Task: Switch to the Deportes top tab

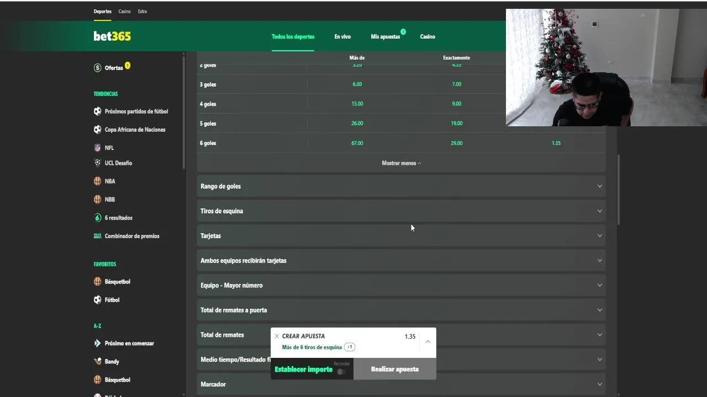Action: [103, 11]
